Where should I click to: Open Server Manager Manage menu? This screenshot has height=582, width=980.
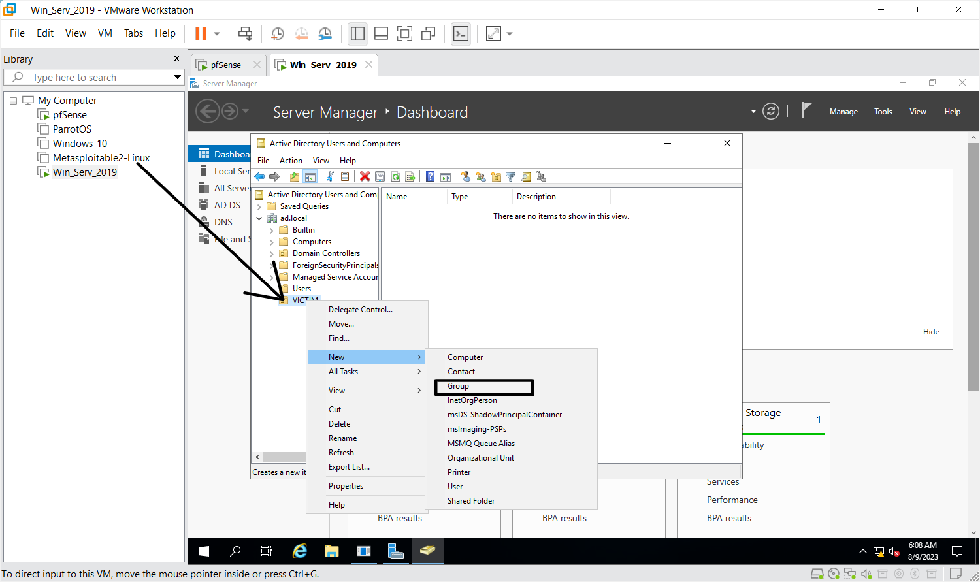pos(843,112)
